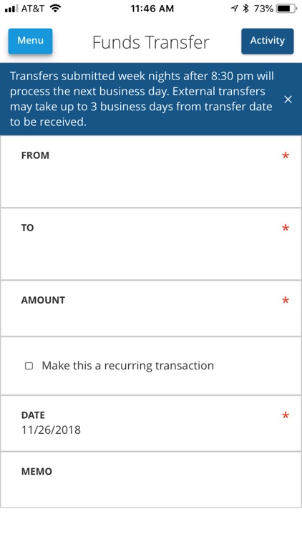Viewport: 302px width, 537px height.
Task: Tap the transfer processing notice text
Action: coord(142,99)
